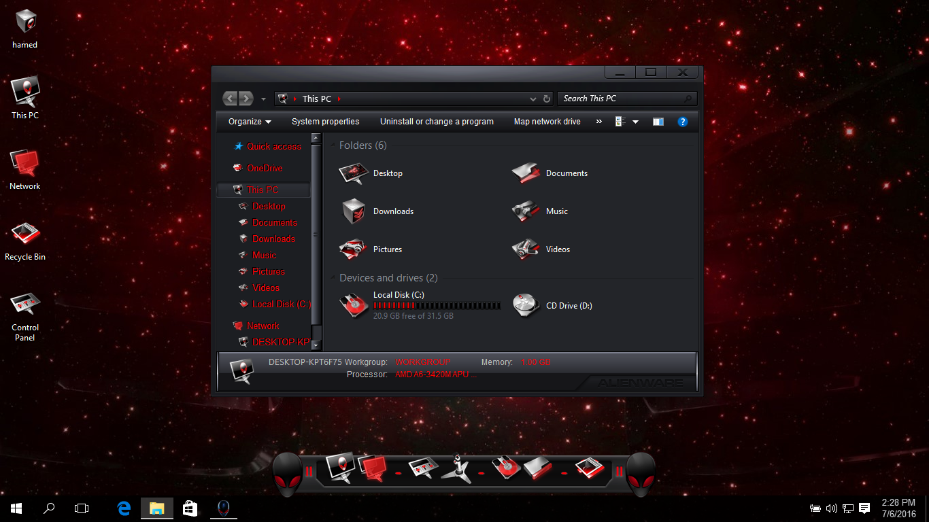Click Uninstall or change a program
This screenshot has width=929, height=522.
click(437, 122)
